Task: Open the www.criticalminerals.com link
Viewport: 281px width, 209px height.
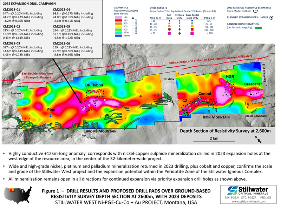Action: point(249,201)
